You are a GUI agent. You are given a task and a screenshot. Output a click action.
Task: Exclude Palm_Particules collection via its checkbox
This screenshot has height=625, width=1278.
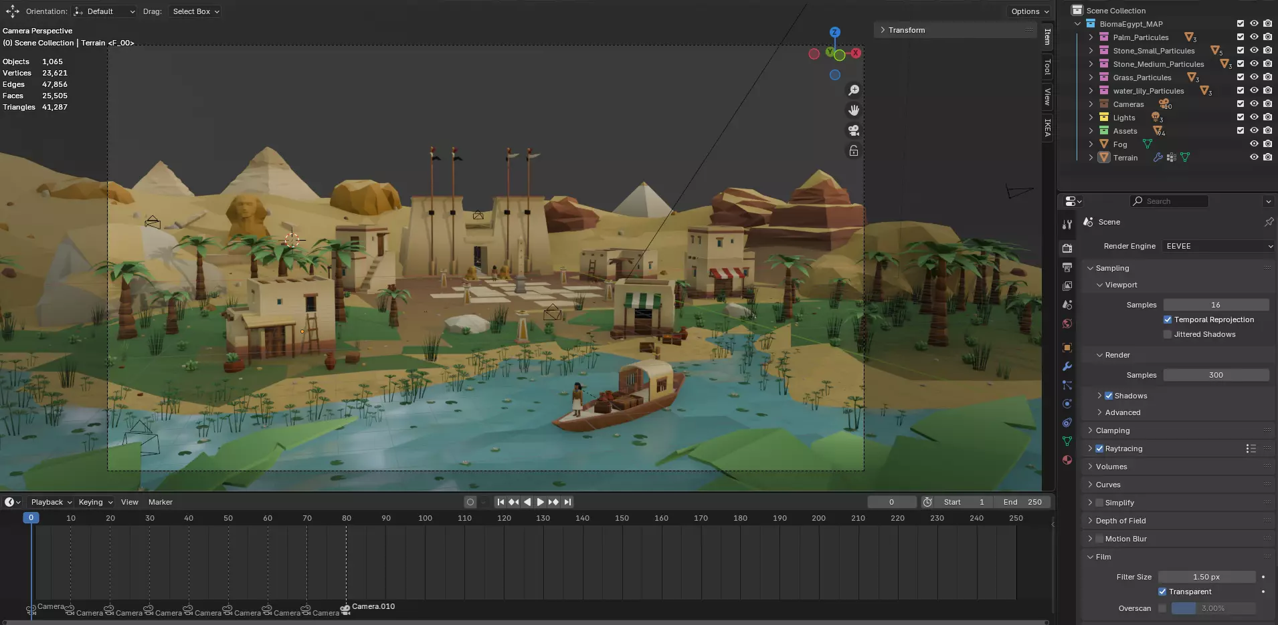coord(1241,37)
